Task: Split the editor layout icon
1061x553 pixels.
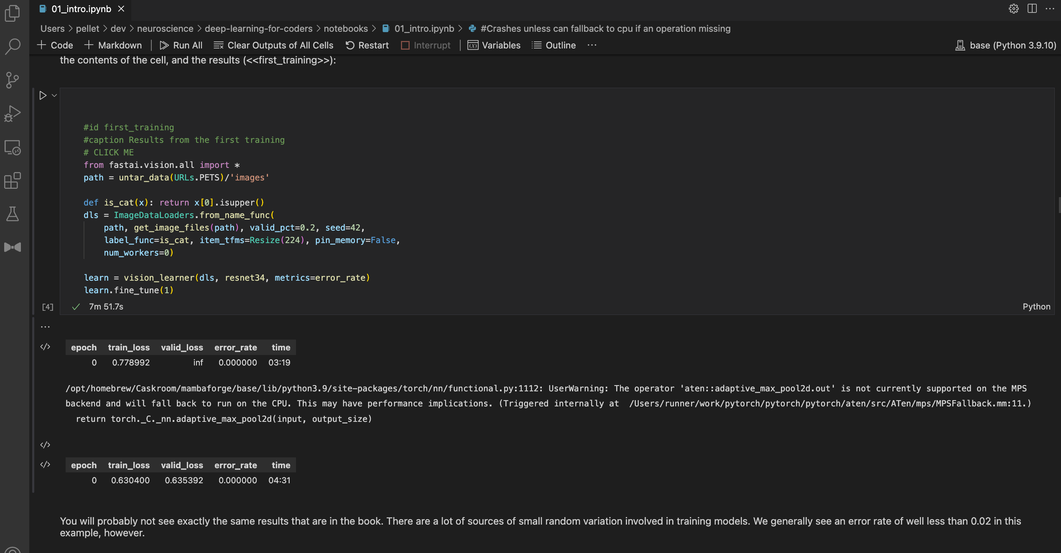Action: point(1032,9)
